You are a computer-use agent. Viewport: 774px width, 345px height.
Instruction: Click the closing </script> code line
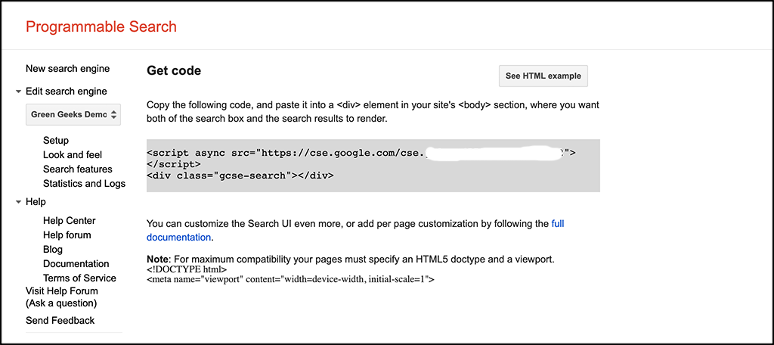(x=174, y=163)
